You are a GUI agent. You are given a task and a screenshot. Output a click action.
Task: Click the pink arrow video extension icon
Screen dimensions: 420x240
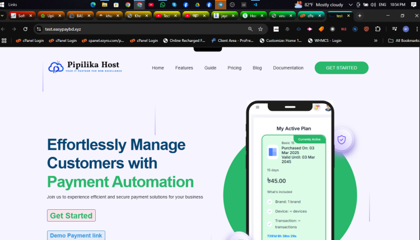pyautogui.click(x=310, y=29)
